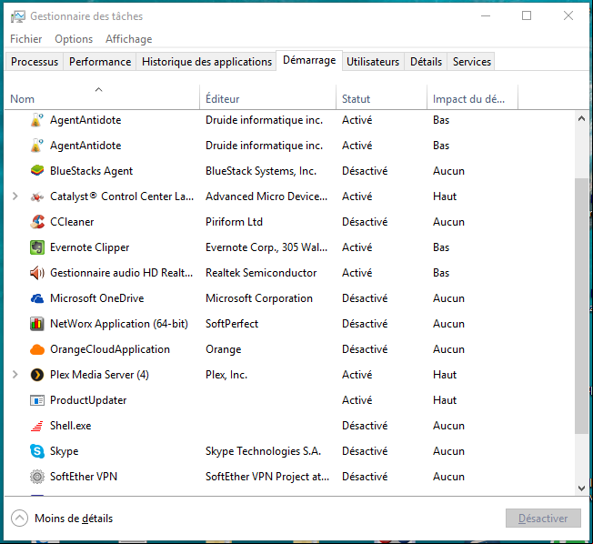This screenshot has height=544, width=593.
Task: Click Skype Technologies S.A. publisher cell
Action: [263, 451]
